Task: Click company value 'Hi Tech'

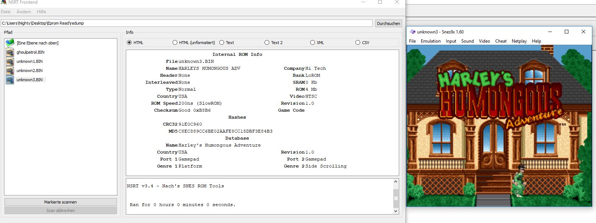Action: (x=316, y=68)
